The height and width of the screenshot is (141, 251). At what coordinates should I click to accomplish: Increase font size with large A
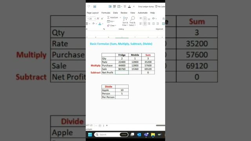coord(98,18)
